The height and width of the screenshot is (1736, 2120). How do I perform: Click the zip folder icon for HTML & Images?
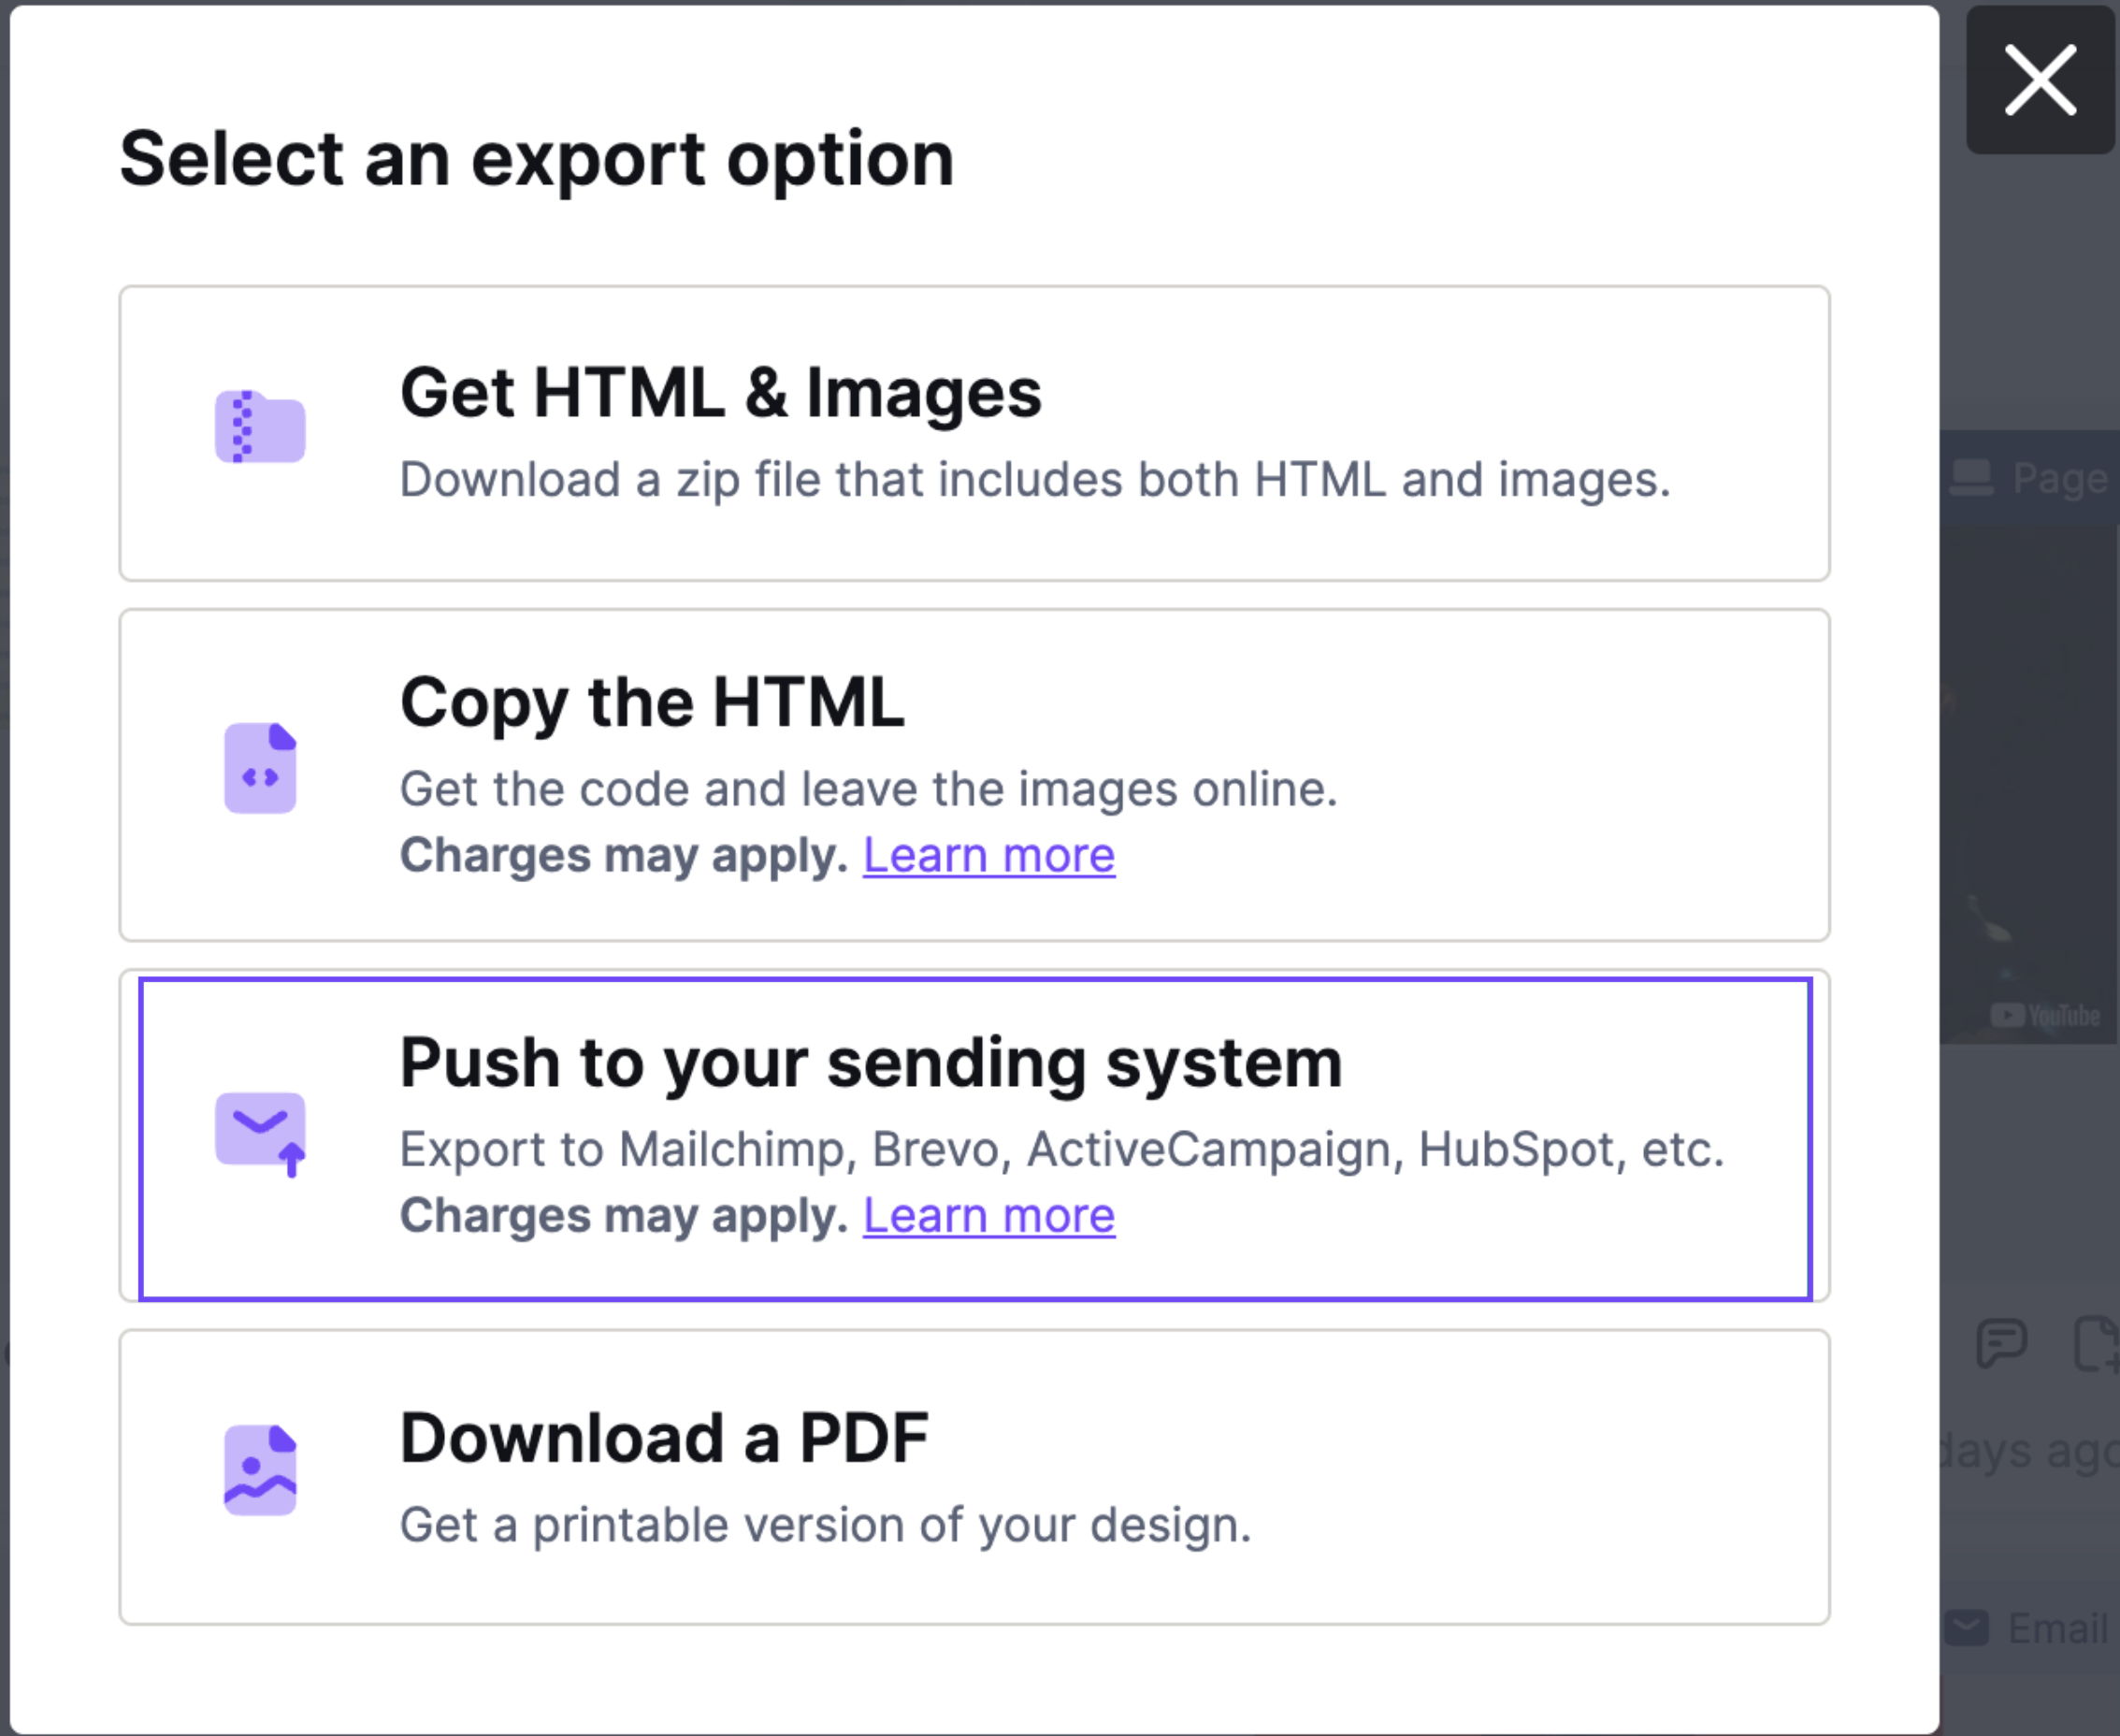[260, 427]
